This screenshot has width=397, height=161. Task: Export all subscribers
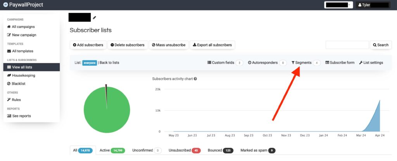click(212, 45)
